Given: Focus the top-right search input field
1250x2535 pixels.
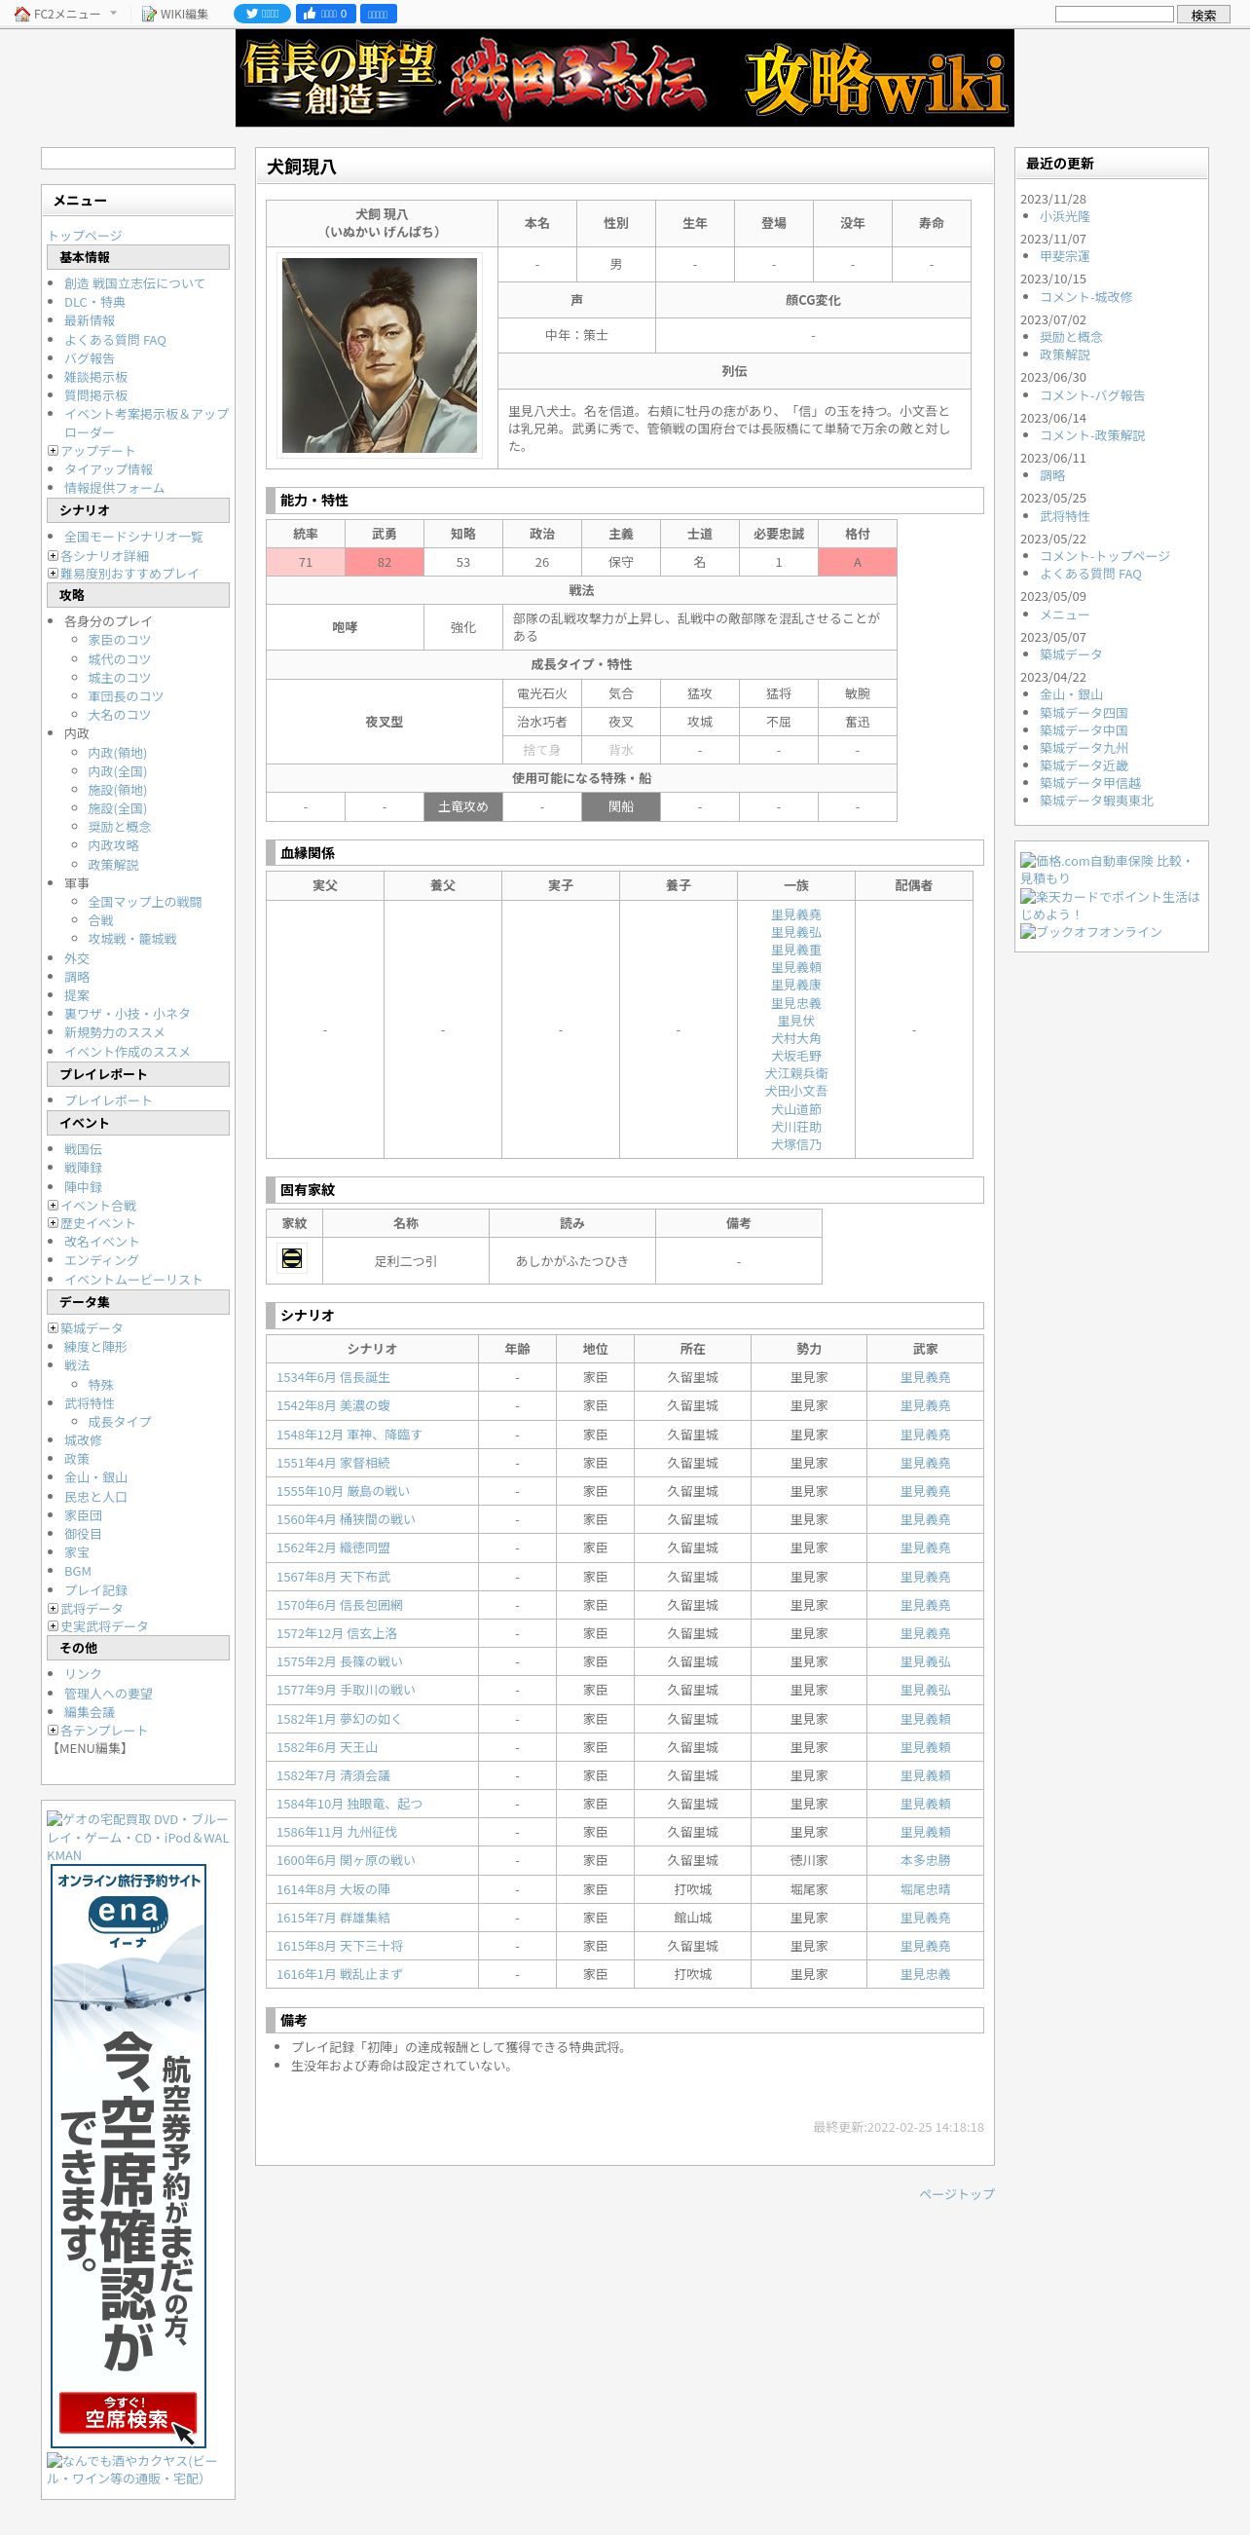Looking at the screenshot, I should point(1114,14).
